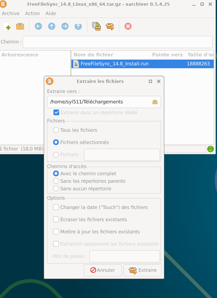Go back using the left arrow icon
Screen dimensions: 217x298
click(38, 26)
